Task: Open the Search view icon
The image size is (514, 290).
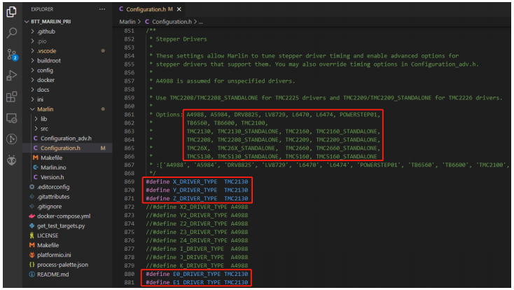Action: (x=11, y=32)
